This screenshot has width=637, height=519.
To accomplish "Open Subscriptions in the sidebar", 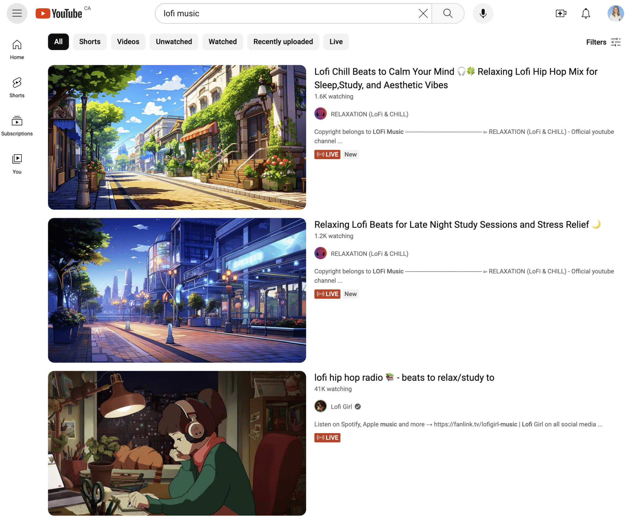I will (17, 126).
